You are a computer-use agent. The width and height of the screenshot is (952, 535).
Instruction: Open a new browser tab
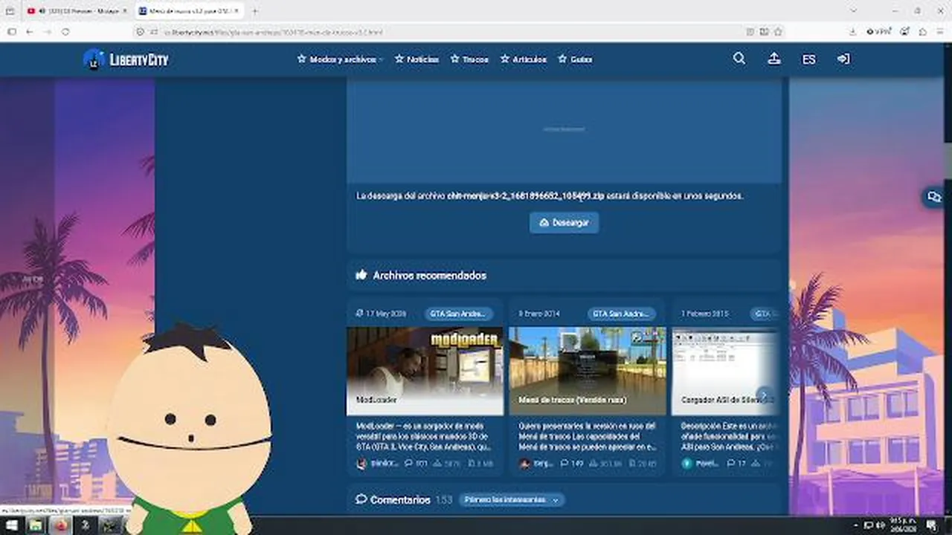click(255, 11)
